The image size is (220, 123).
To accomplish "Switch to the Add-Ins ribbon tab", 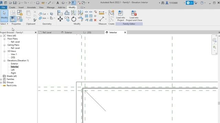I will (62, 8).
